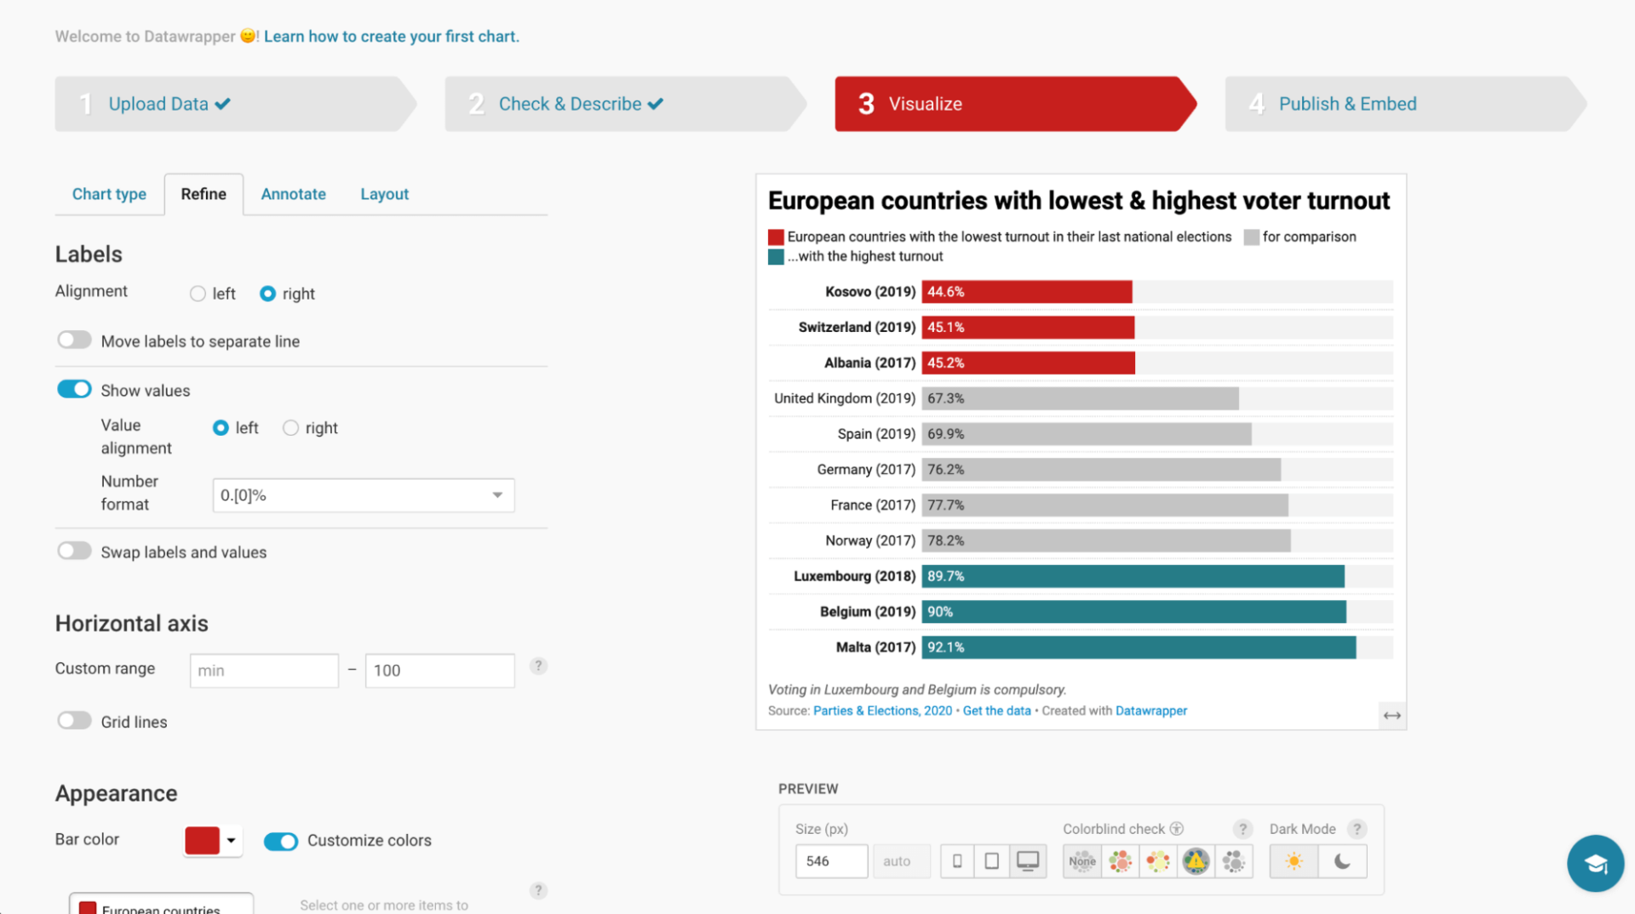Select desktop monitor preview size
The image size is (1635, 914).
1028,861
